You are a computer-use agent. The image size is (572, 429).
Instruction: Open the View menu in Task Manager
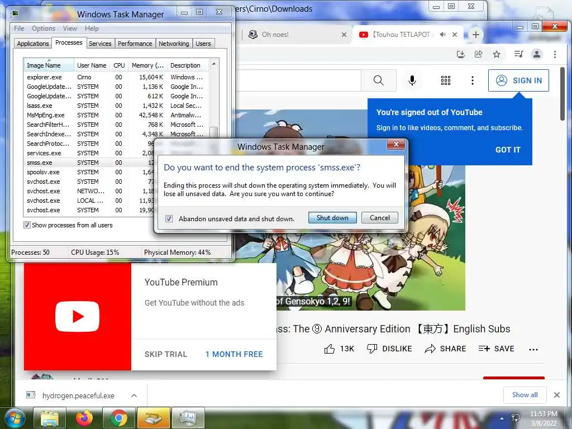pos(70,28)
